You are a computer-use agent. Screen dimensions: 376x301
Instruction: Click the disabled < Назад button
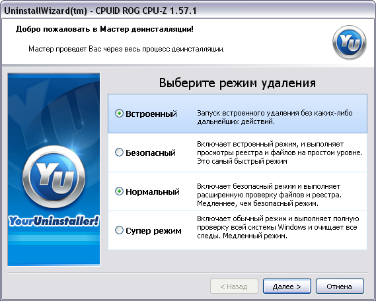(x=234, y=286)
